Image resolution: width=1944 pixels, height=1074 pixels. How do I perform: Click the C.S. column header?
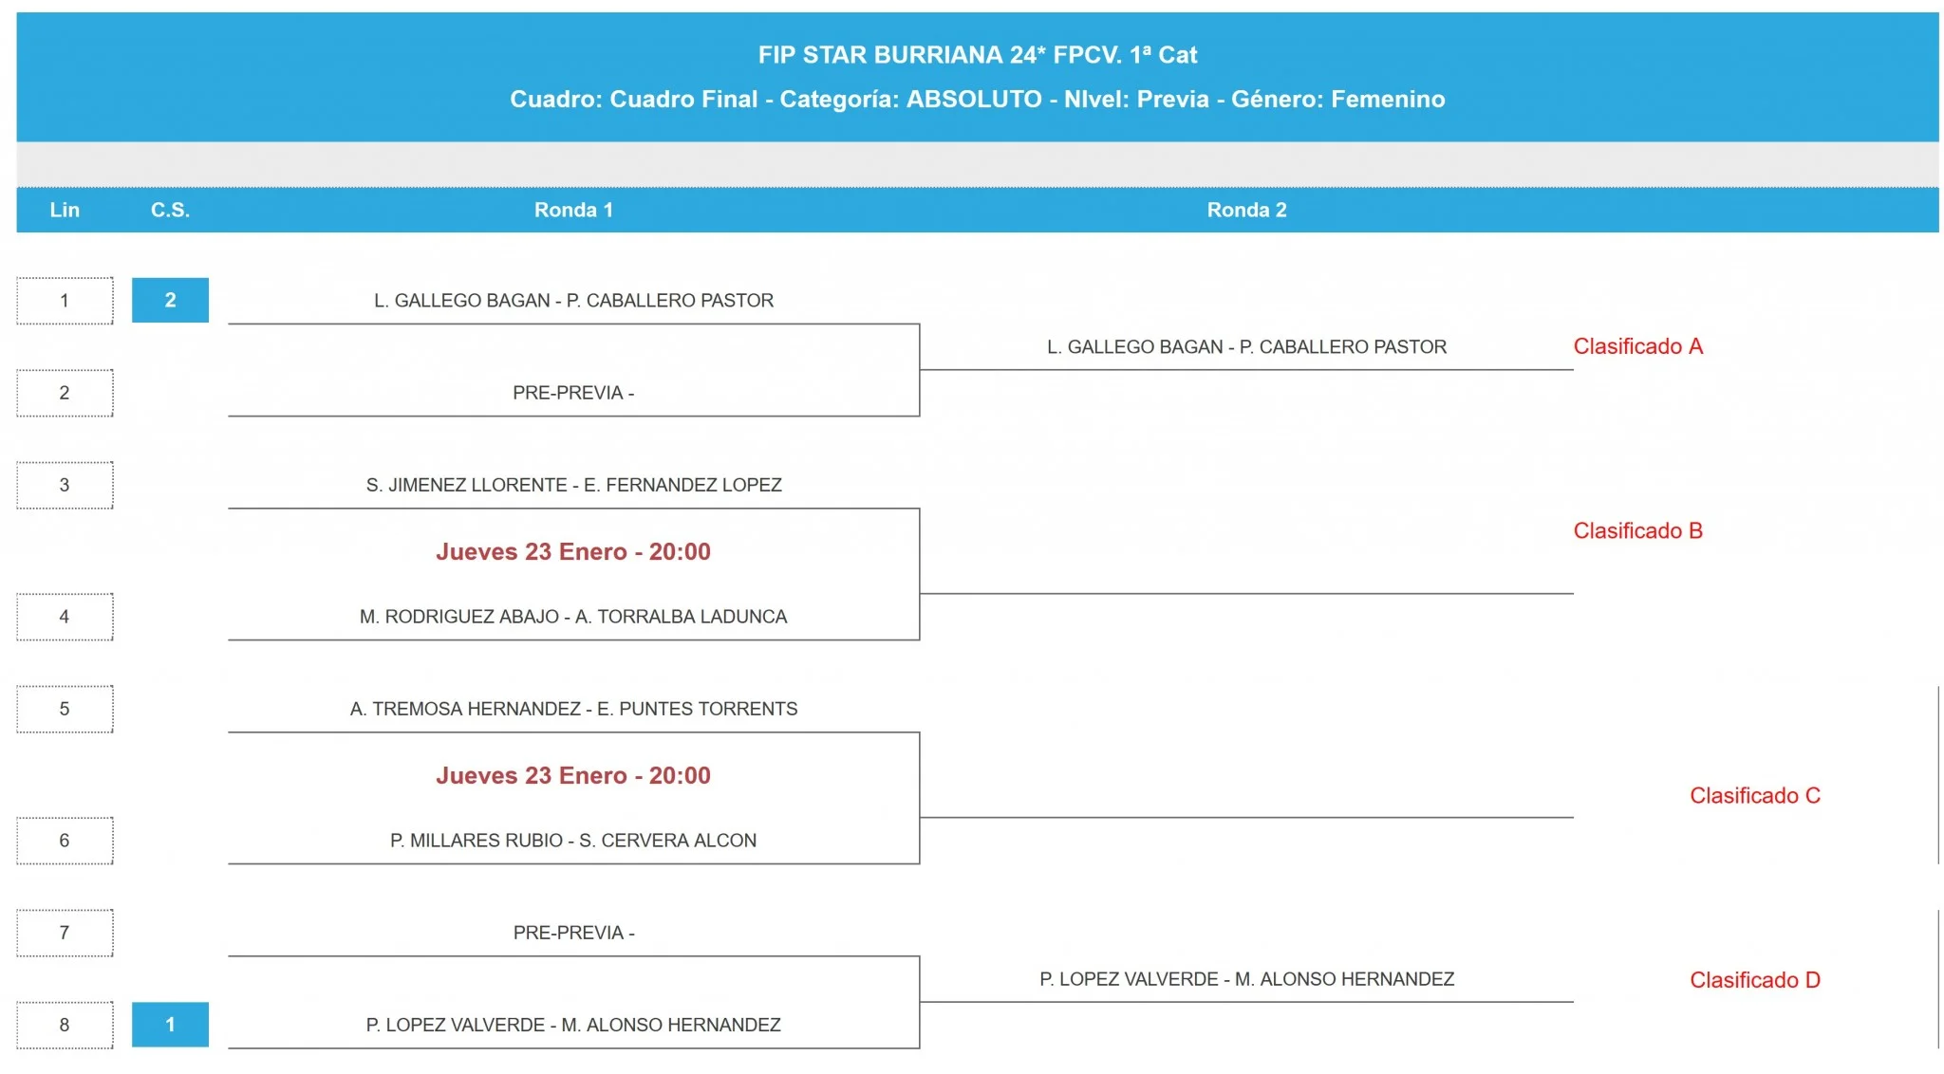point(170,210)
